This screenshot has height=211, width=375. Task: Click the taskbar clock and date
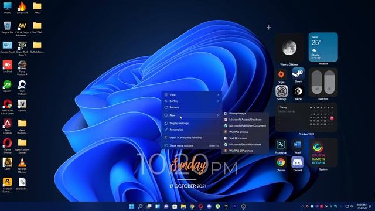(362, 206)
